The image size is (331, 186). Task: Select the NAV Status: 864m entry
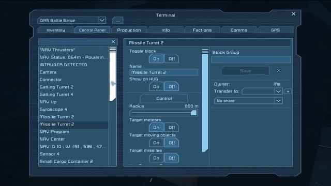(x=73, y=57)
